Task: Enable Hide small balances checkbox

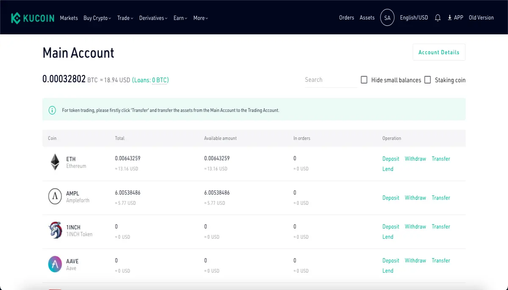Action: point(364,80)
